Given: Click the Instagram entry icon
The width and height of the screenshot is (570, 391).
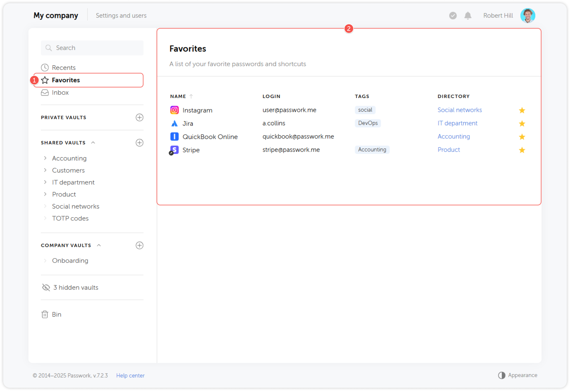Looking at the screenshot, I should [174, 110].
